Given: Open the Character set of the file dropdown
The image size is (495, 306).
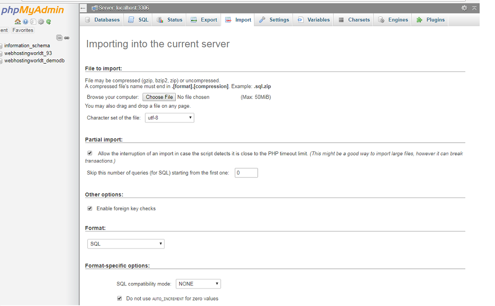Looking at the screenshot, I should click(x=170, y=117).
